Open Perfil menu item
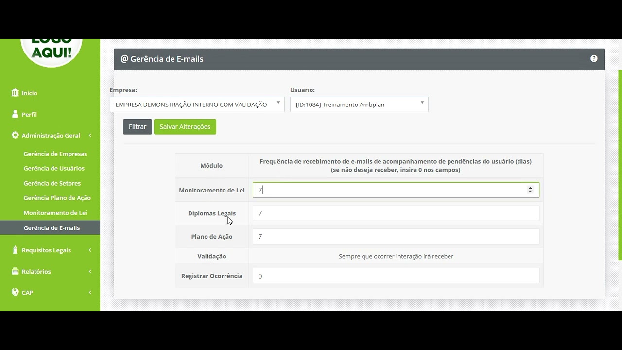This screenshot has width=622, height=350. click(x=29, y=115)
